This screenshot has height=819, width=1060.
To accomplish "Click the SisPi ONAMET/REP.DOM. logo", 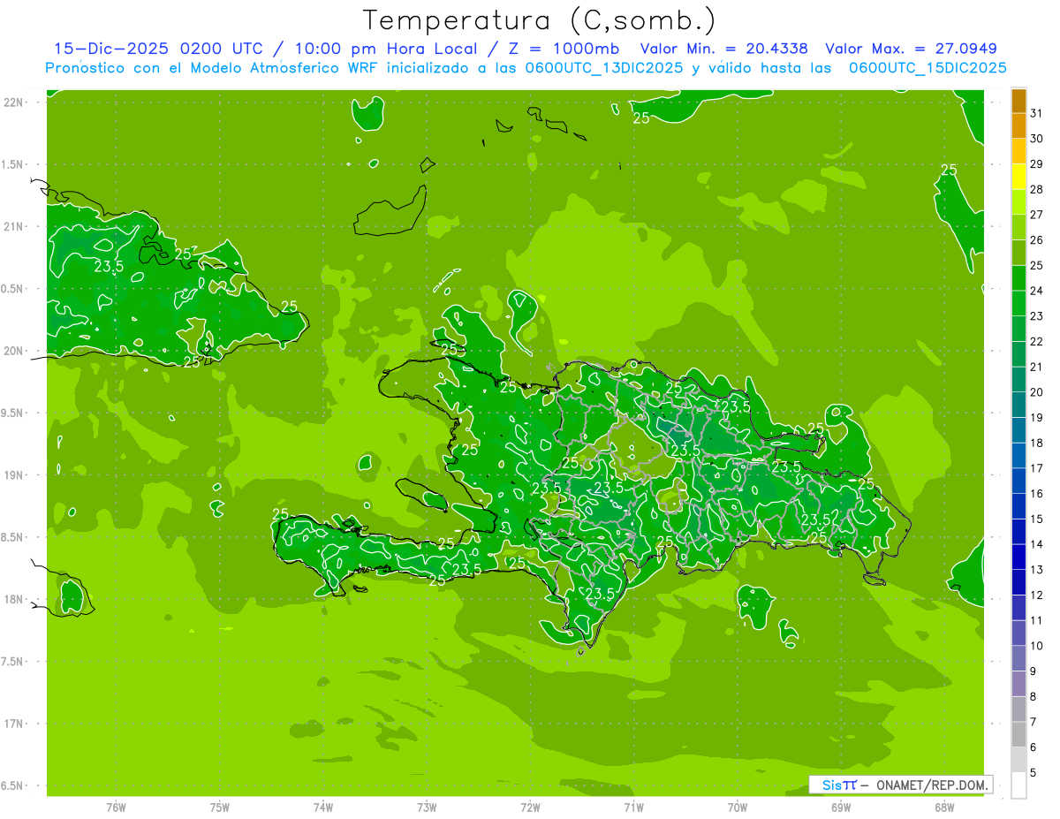I will click(899, 785).
